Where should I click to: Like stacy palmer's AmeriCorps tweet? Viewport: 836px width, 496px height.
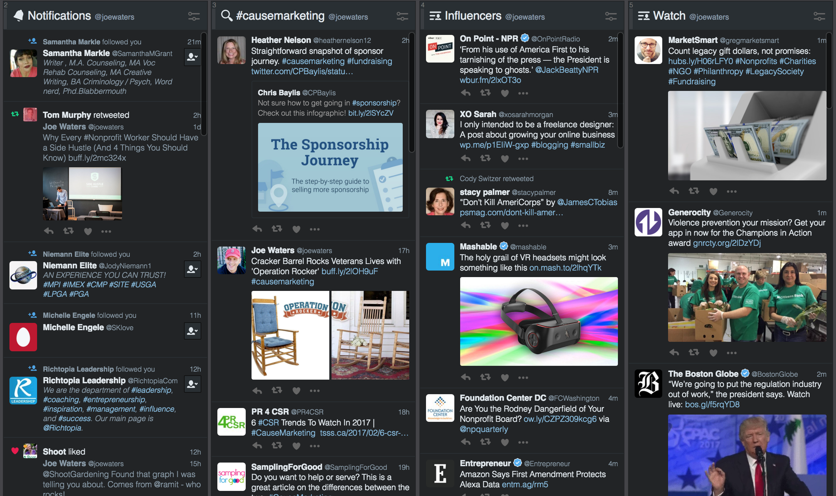coord(505,225)
